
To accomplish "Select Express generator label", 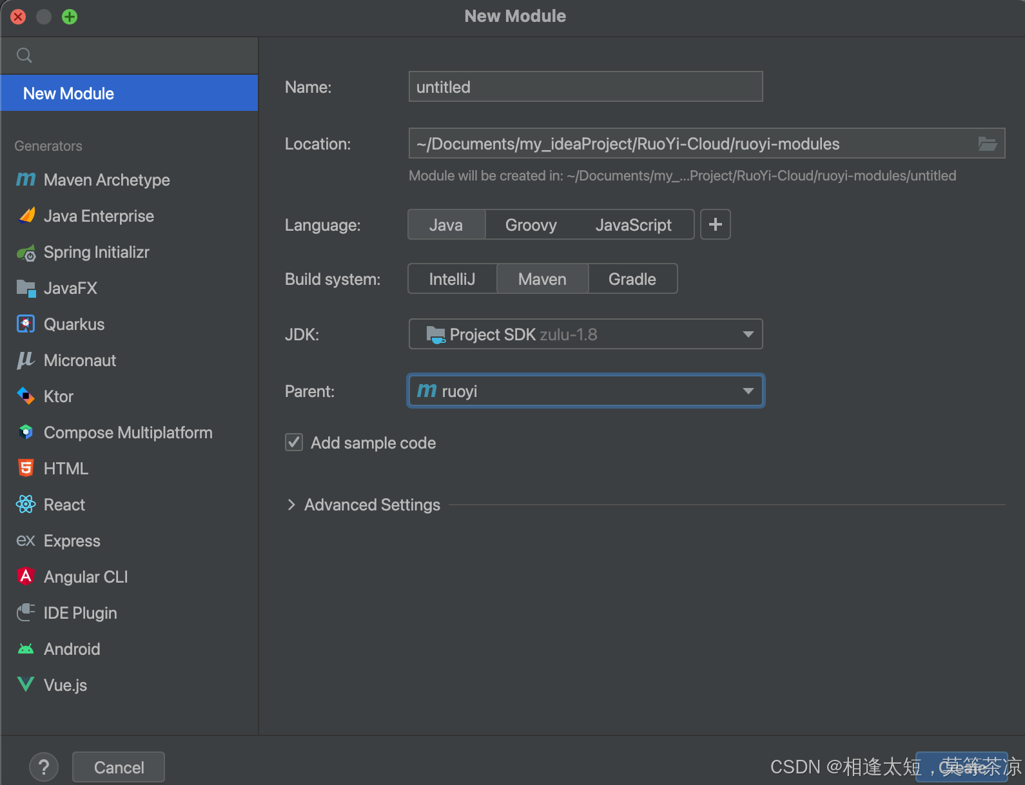I will [x=72, y=541].
